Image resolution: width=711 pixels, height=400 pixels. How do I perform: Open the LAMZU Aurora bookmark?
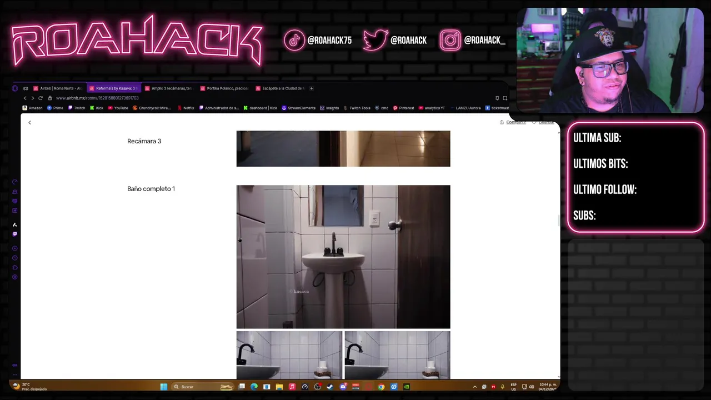coord(465,108)
